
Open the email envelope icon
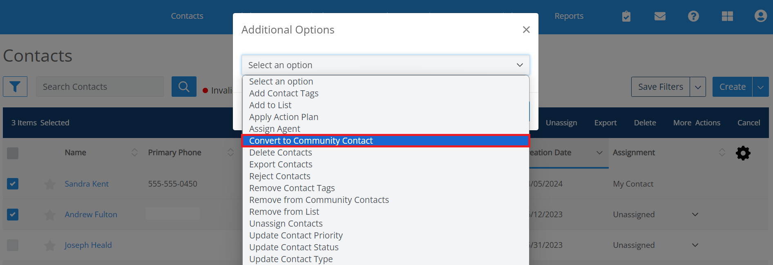[659, 16]
